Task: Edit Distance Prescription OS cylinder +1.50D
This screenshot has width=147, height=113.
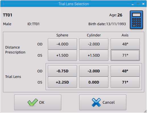Action: click(94, 55)
